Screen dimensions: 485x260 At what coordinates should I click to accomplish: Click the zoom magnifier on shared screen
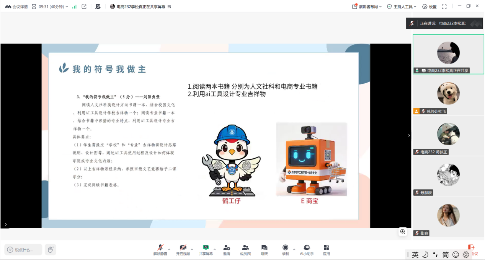[x=402, y=231]
